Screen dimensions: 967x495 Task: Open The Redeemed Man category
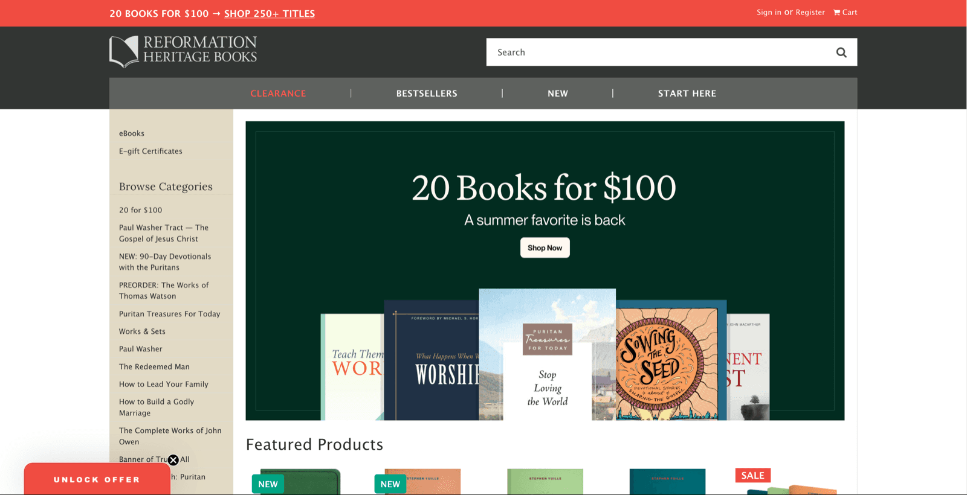pos(154,366)
